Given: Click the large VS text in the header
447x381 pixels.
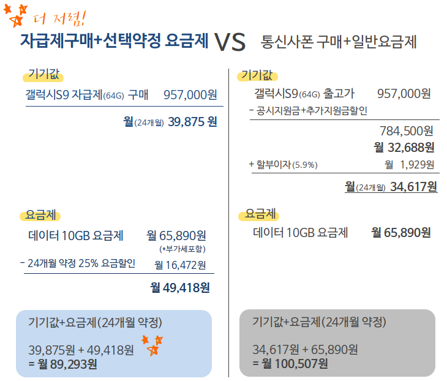Looking at the screenshot, I should (230, 42).
